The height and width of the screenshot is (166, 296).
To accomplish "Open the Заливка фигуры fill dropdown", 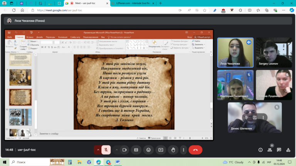I will point(180,41).
